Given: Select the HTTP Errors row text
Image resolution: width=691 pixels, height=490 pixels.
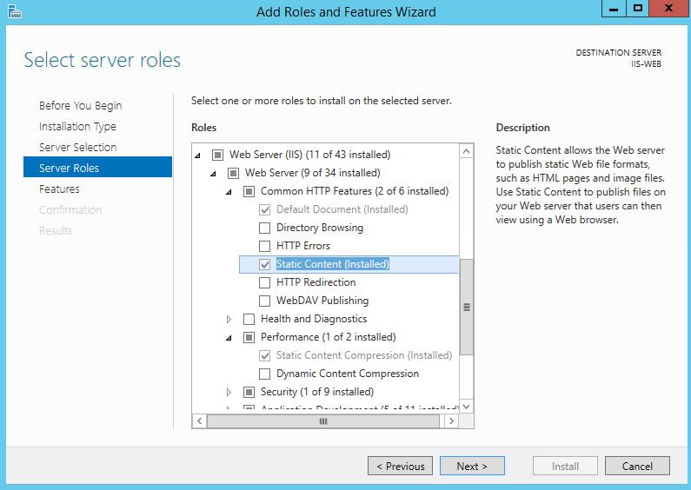Looking at the screenshot, I should pyautogui.click(x=303, y=246).
